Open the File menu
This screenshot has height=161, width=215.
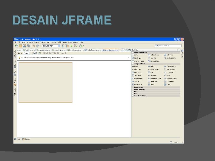[x=15, y=42]
